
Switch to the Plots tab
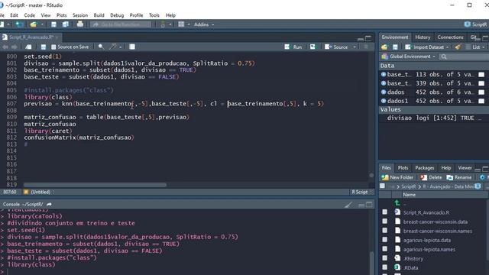click(x=403, y=168)
